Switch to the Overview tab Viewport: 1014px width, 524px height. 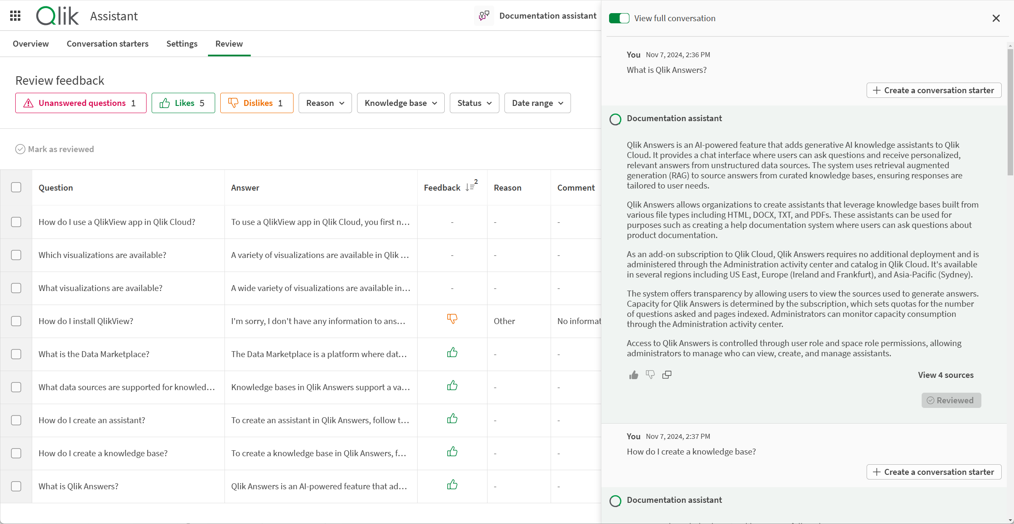(31, 44)
